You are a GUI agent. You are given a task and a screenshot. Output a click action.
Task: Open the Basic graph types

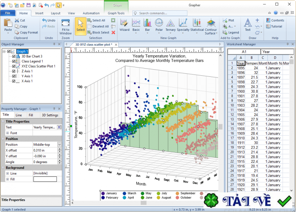[136, 25]
